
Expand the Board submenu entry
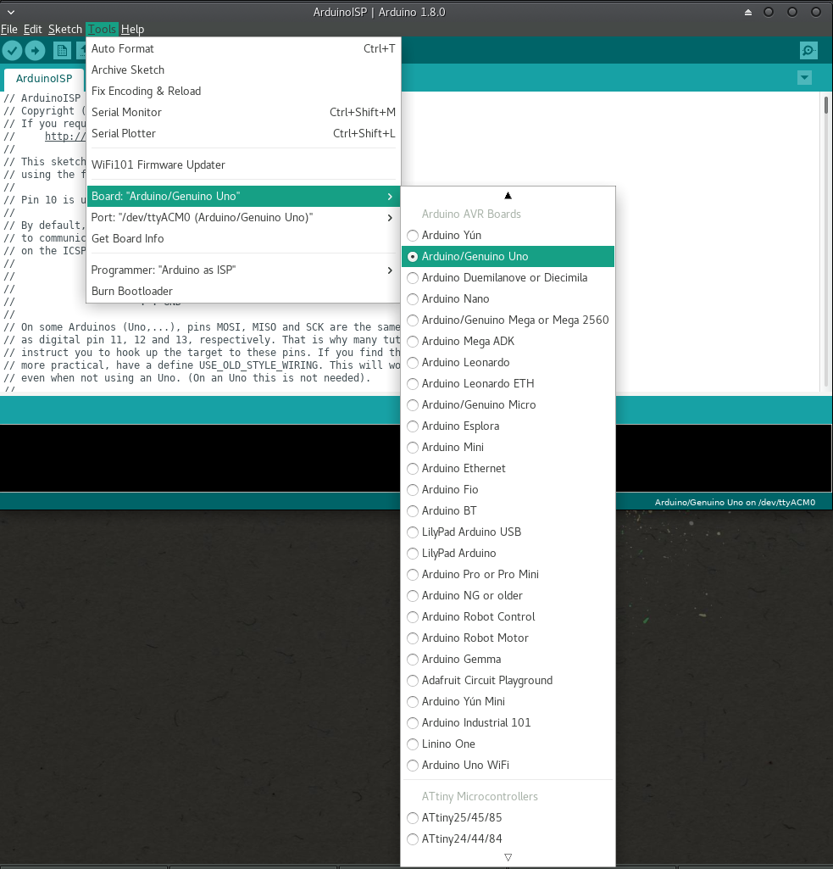243,196
